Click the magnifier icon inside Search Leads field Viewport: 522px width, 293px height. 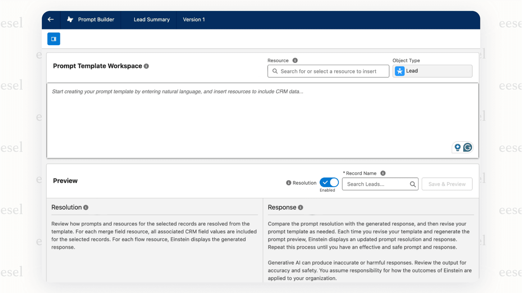pyautogui.click(x=413, y=184)
